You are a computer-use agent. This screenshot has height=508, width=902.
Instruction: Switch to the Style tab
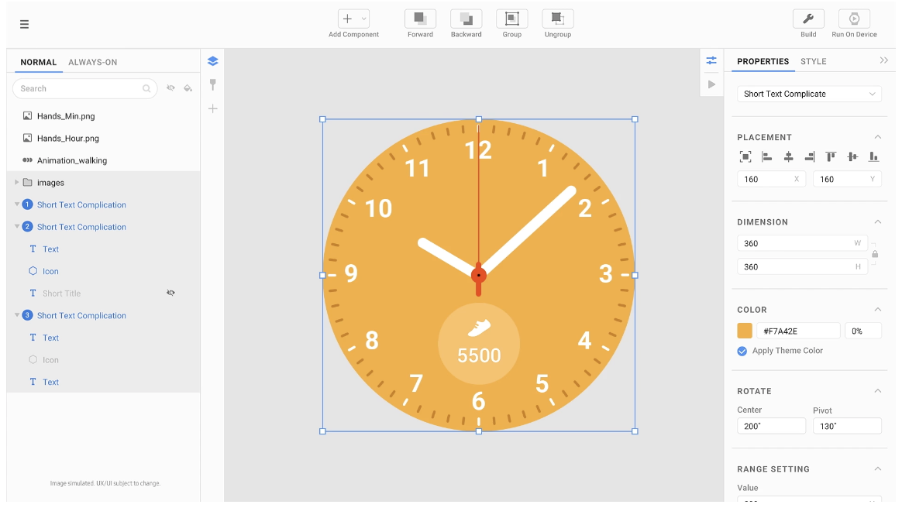813,61
